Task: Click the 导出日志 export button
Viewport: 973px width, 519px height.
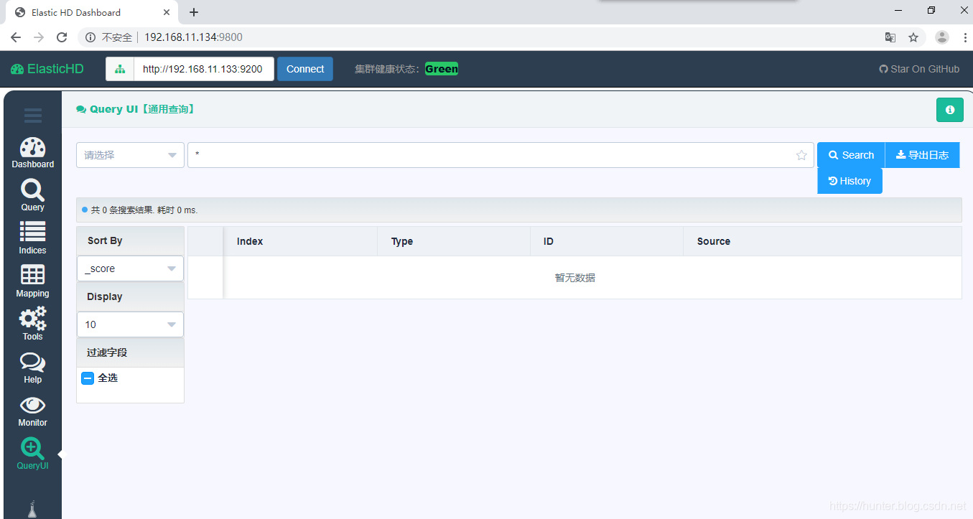Action: [x=922, y=155]
